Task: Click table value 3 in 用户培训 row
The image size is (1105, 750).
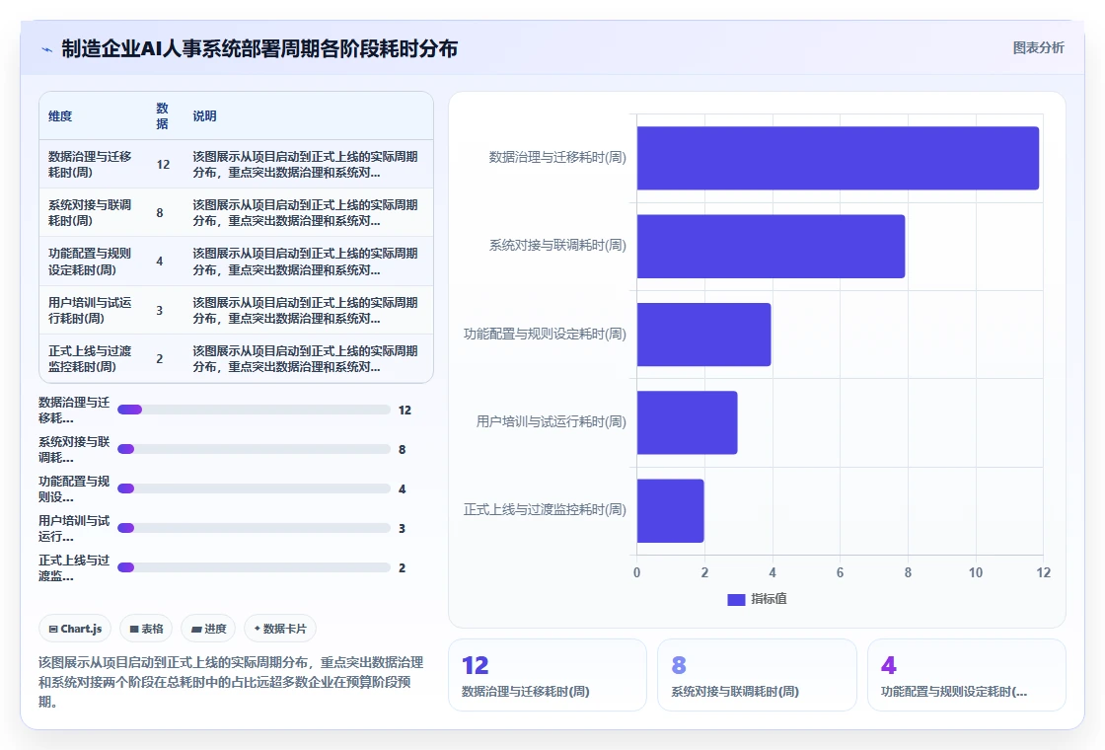Action: [159, 310]
